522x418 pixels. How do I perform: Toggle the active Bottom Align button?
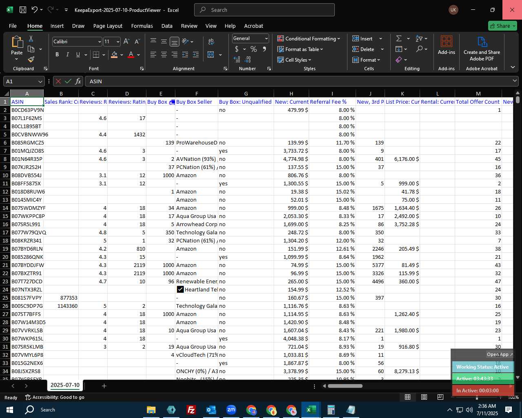pyautogui.click(x=175, y=41)
